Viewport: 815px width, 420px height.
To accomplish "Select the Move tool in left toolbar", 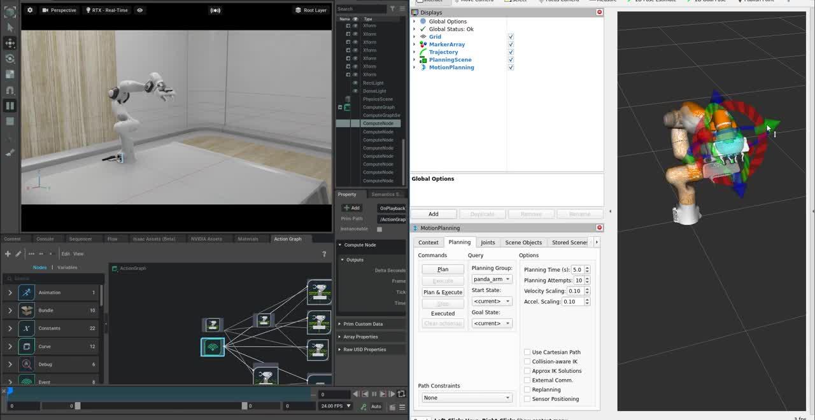I will click(x=10, y=43).
